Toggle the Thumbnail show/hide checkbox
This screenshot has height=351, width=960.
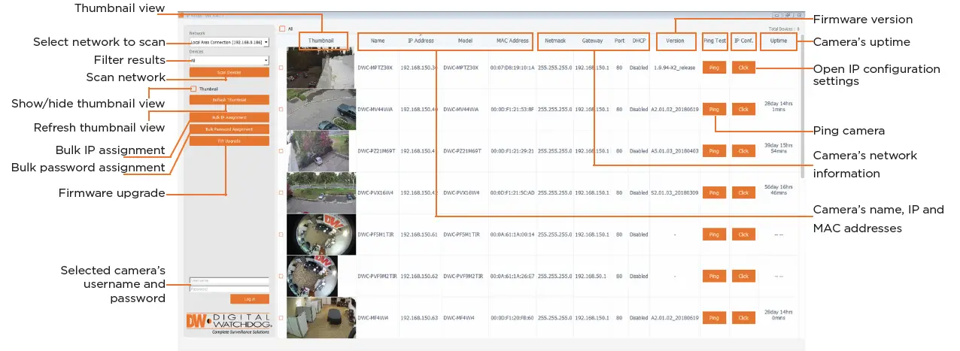click(194, 88)
